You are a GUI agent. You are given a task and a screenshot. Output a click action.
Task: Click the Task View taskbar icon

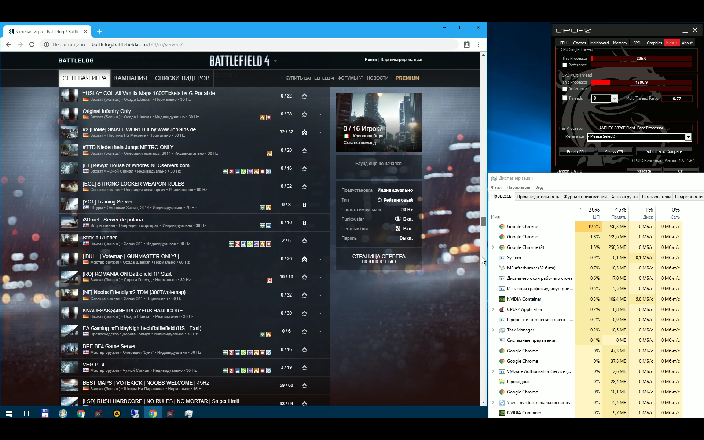tap(26, 414)
